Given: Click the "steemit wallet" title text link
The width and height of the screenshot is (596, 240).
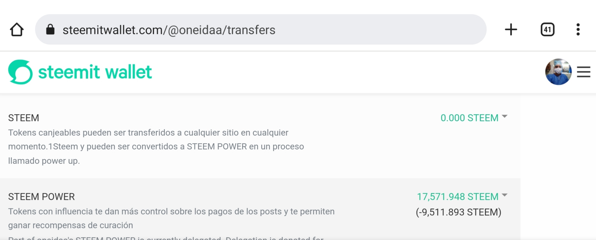Looking at the screenshot, I should (x=95, y=72).
